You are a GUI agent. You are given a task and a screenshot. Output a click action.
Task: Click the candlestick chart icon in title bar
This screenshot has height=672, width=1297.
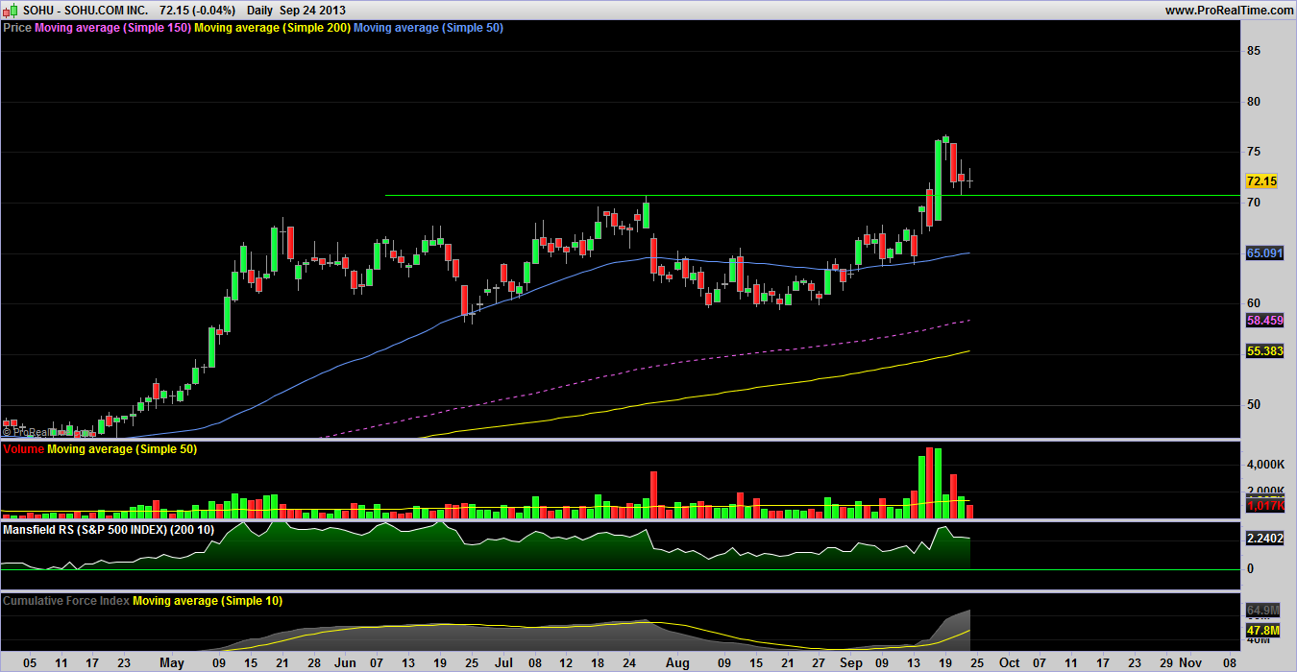11,10
